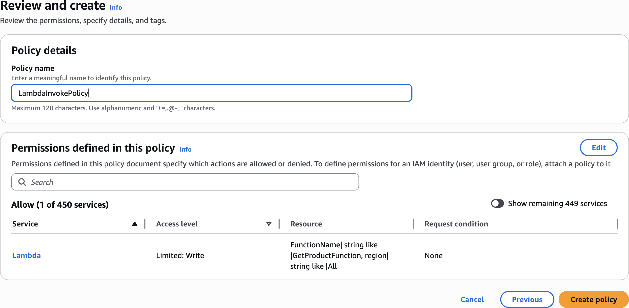
Task: Grab divider between Service and Access level
Action: click(145, 224)
